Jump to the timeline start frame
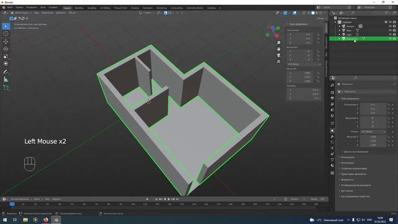 156,199
